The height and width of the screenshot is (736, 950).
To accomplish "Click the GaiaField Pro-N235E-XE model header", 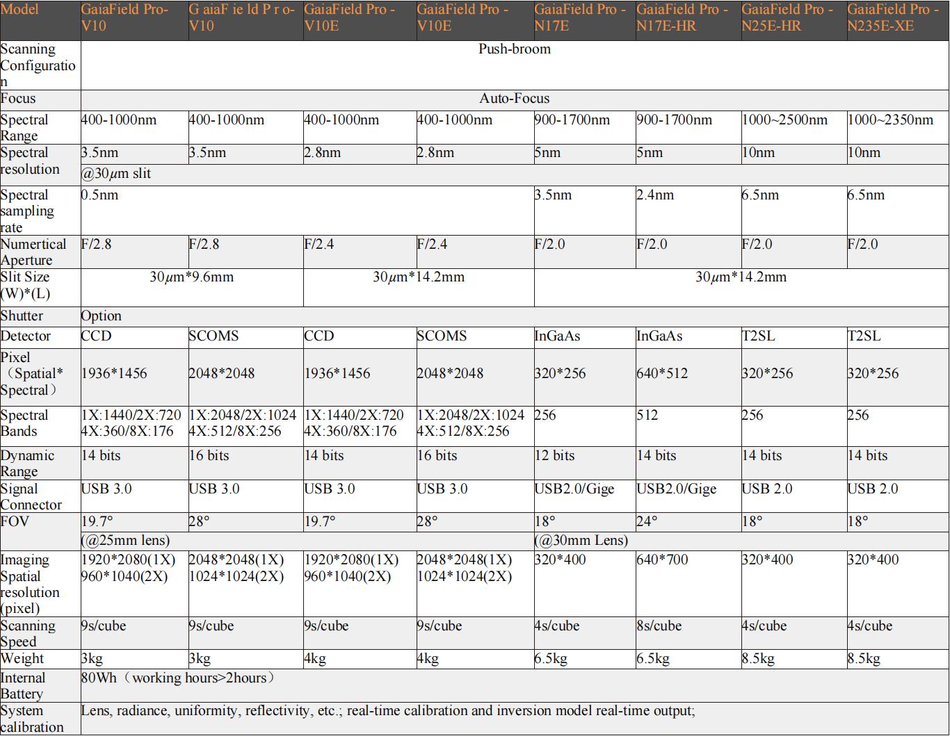I will tap(893, 18).
